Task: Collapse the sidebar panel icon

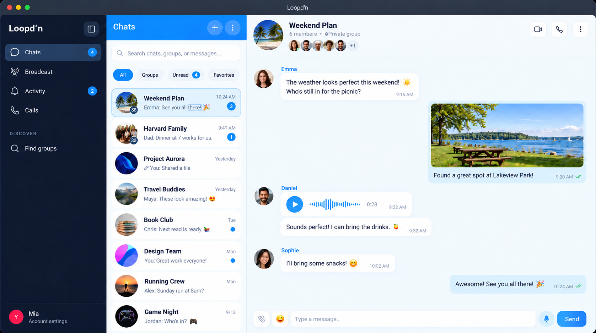Action: pyautogui.click(x=91, y=29)
